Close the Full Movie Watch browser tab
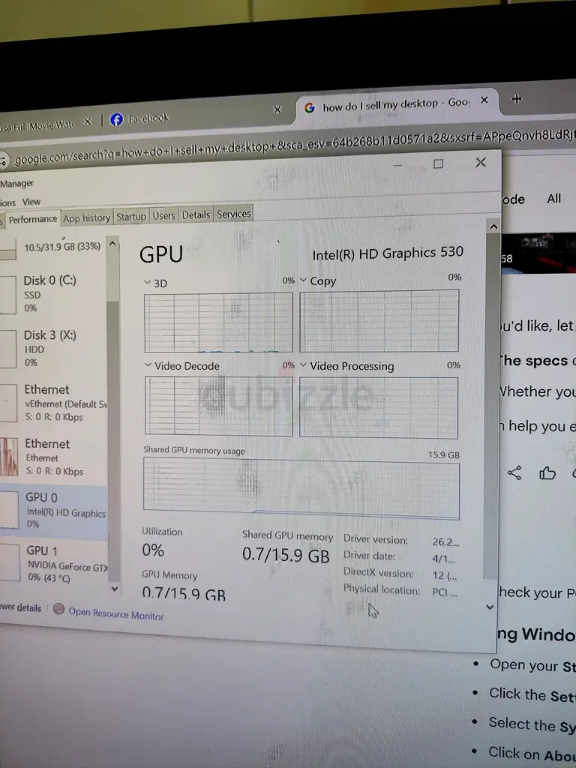 click(x=88, y=121)
